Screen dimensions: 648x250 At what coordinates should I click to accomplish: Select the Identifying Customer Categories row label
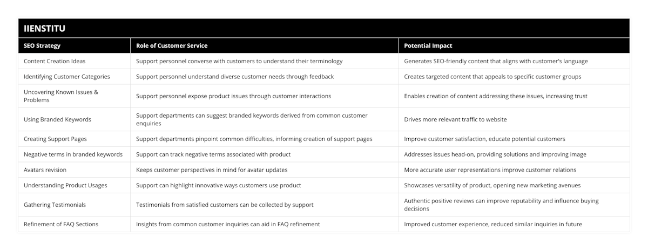click(x=67, y=77)
